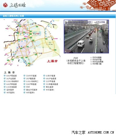Click the bullet icon beside S20外环高速
Image resolution: width=116 pixels, height=135 pixels.
tap(24, 76)
